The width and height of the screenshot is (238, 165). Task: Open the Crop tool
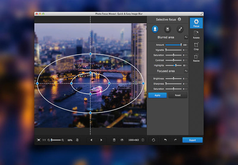pos(196,47)
